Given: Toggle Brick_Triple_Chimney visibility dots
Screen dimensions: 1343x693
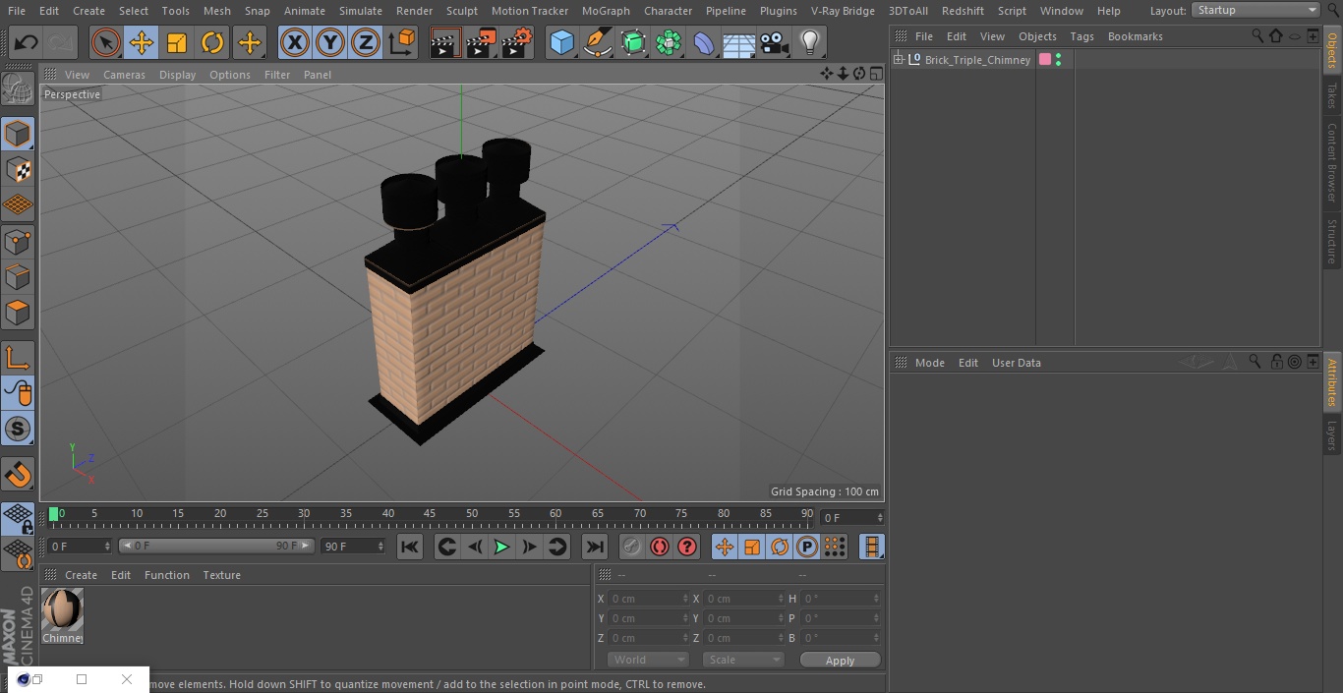Looking at the screenshot, I should click(x=1058, y=60).
